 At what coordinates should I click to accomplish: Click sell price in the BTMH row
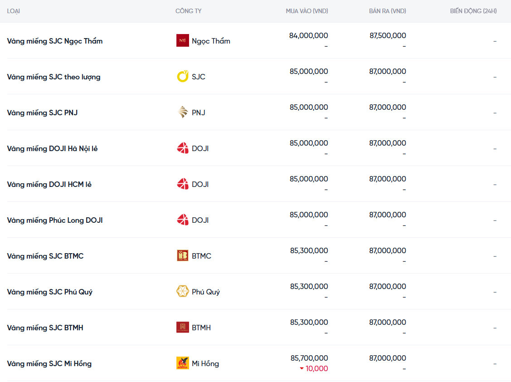tap(388, 322)
